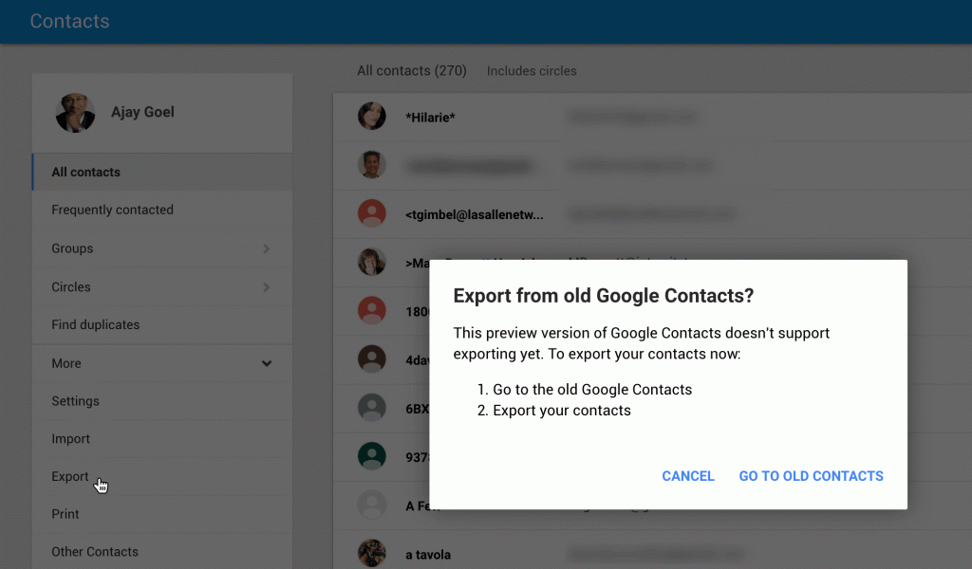Click the red avatar next to 180 contact

pos(371,310)
